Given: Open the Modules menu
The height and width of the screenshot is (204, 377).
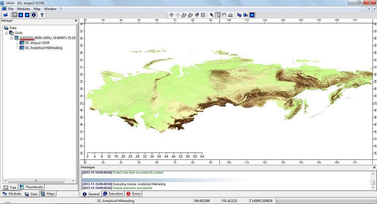Looking at the screenshot, I should coord(24,9).
